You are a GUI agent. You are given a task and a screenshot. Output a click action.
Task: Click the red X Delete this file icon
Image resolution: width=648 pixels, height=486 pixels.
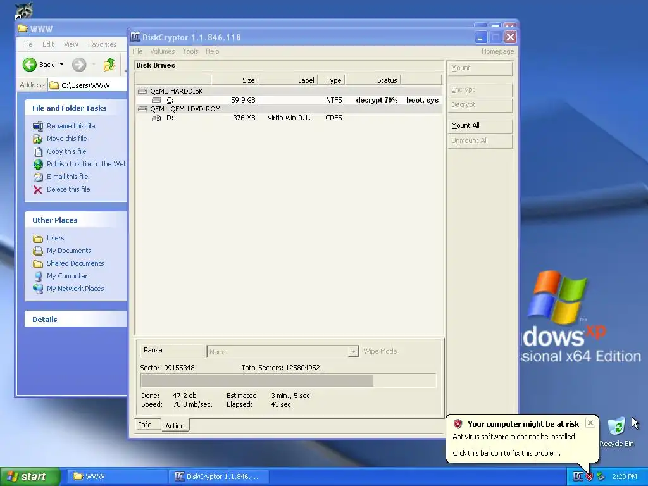coord(38,190)
